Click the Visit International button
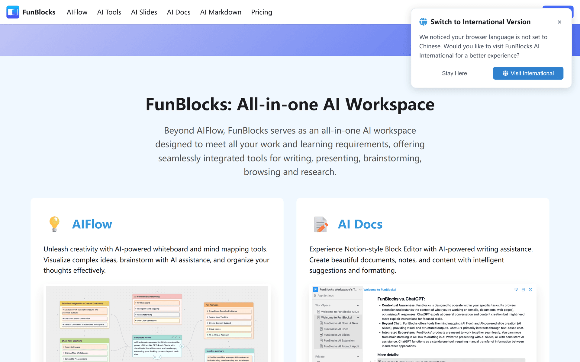Screen dimensions: 580x362 coord(528,73)
